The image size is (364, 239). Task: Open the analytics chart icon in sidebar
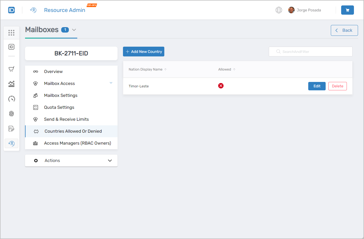[x=11, y=84]
